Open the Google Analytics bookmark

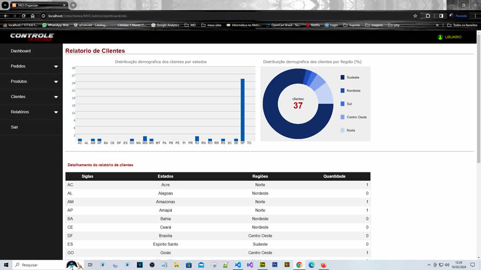coord(165,25)
